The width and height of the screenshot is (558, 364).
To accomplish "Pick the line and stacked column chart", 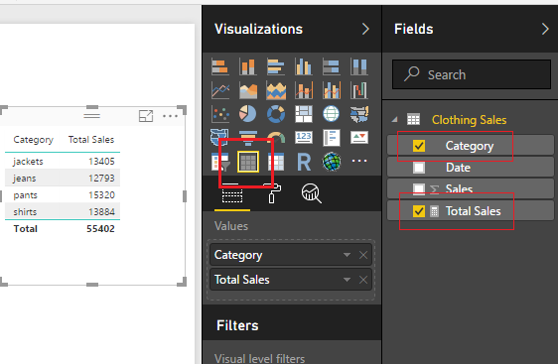I will click(304, 90).
